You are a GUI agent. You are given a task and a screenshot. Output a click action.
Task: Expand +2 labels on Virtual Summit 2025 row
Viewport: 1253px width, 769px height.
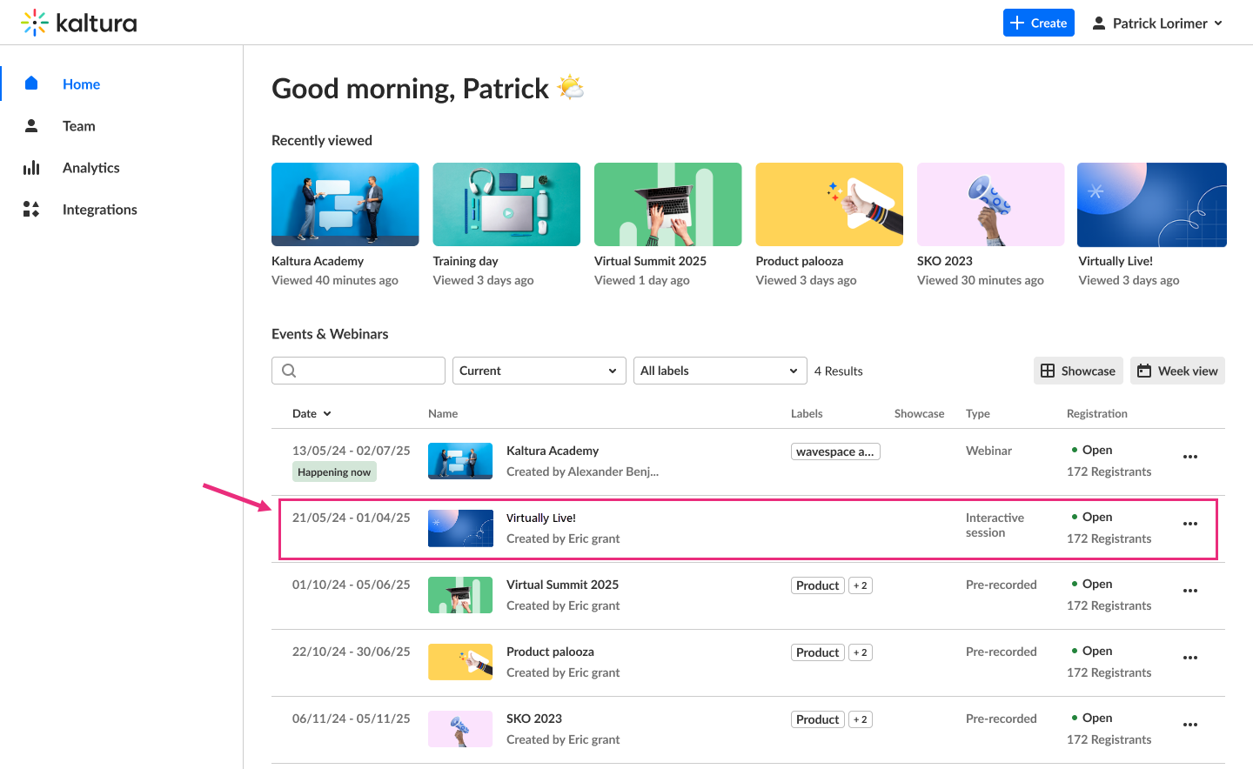(x=861, y=585)
